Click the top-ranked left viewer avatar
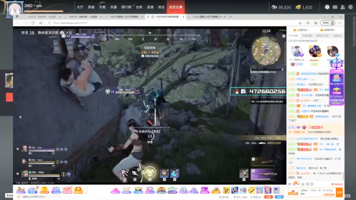Image resolution: width=356 pixels, height=200 pixels. [x=297, y=52]
